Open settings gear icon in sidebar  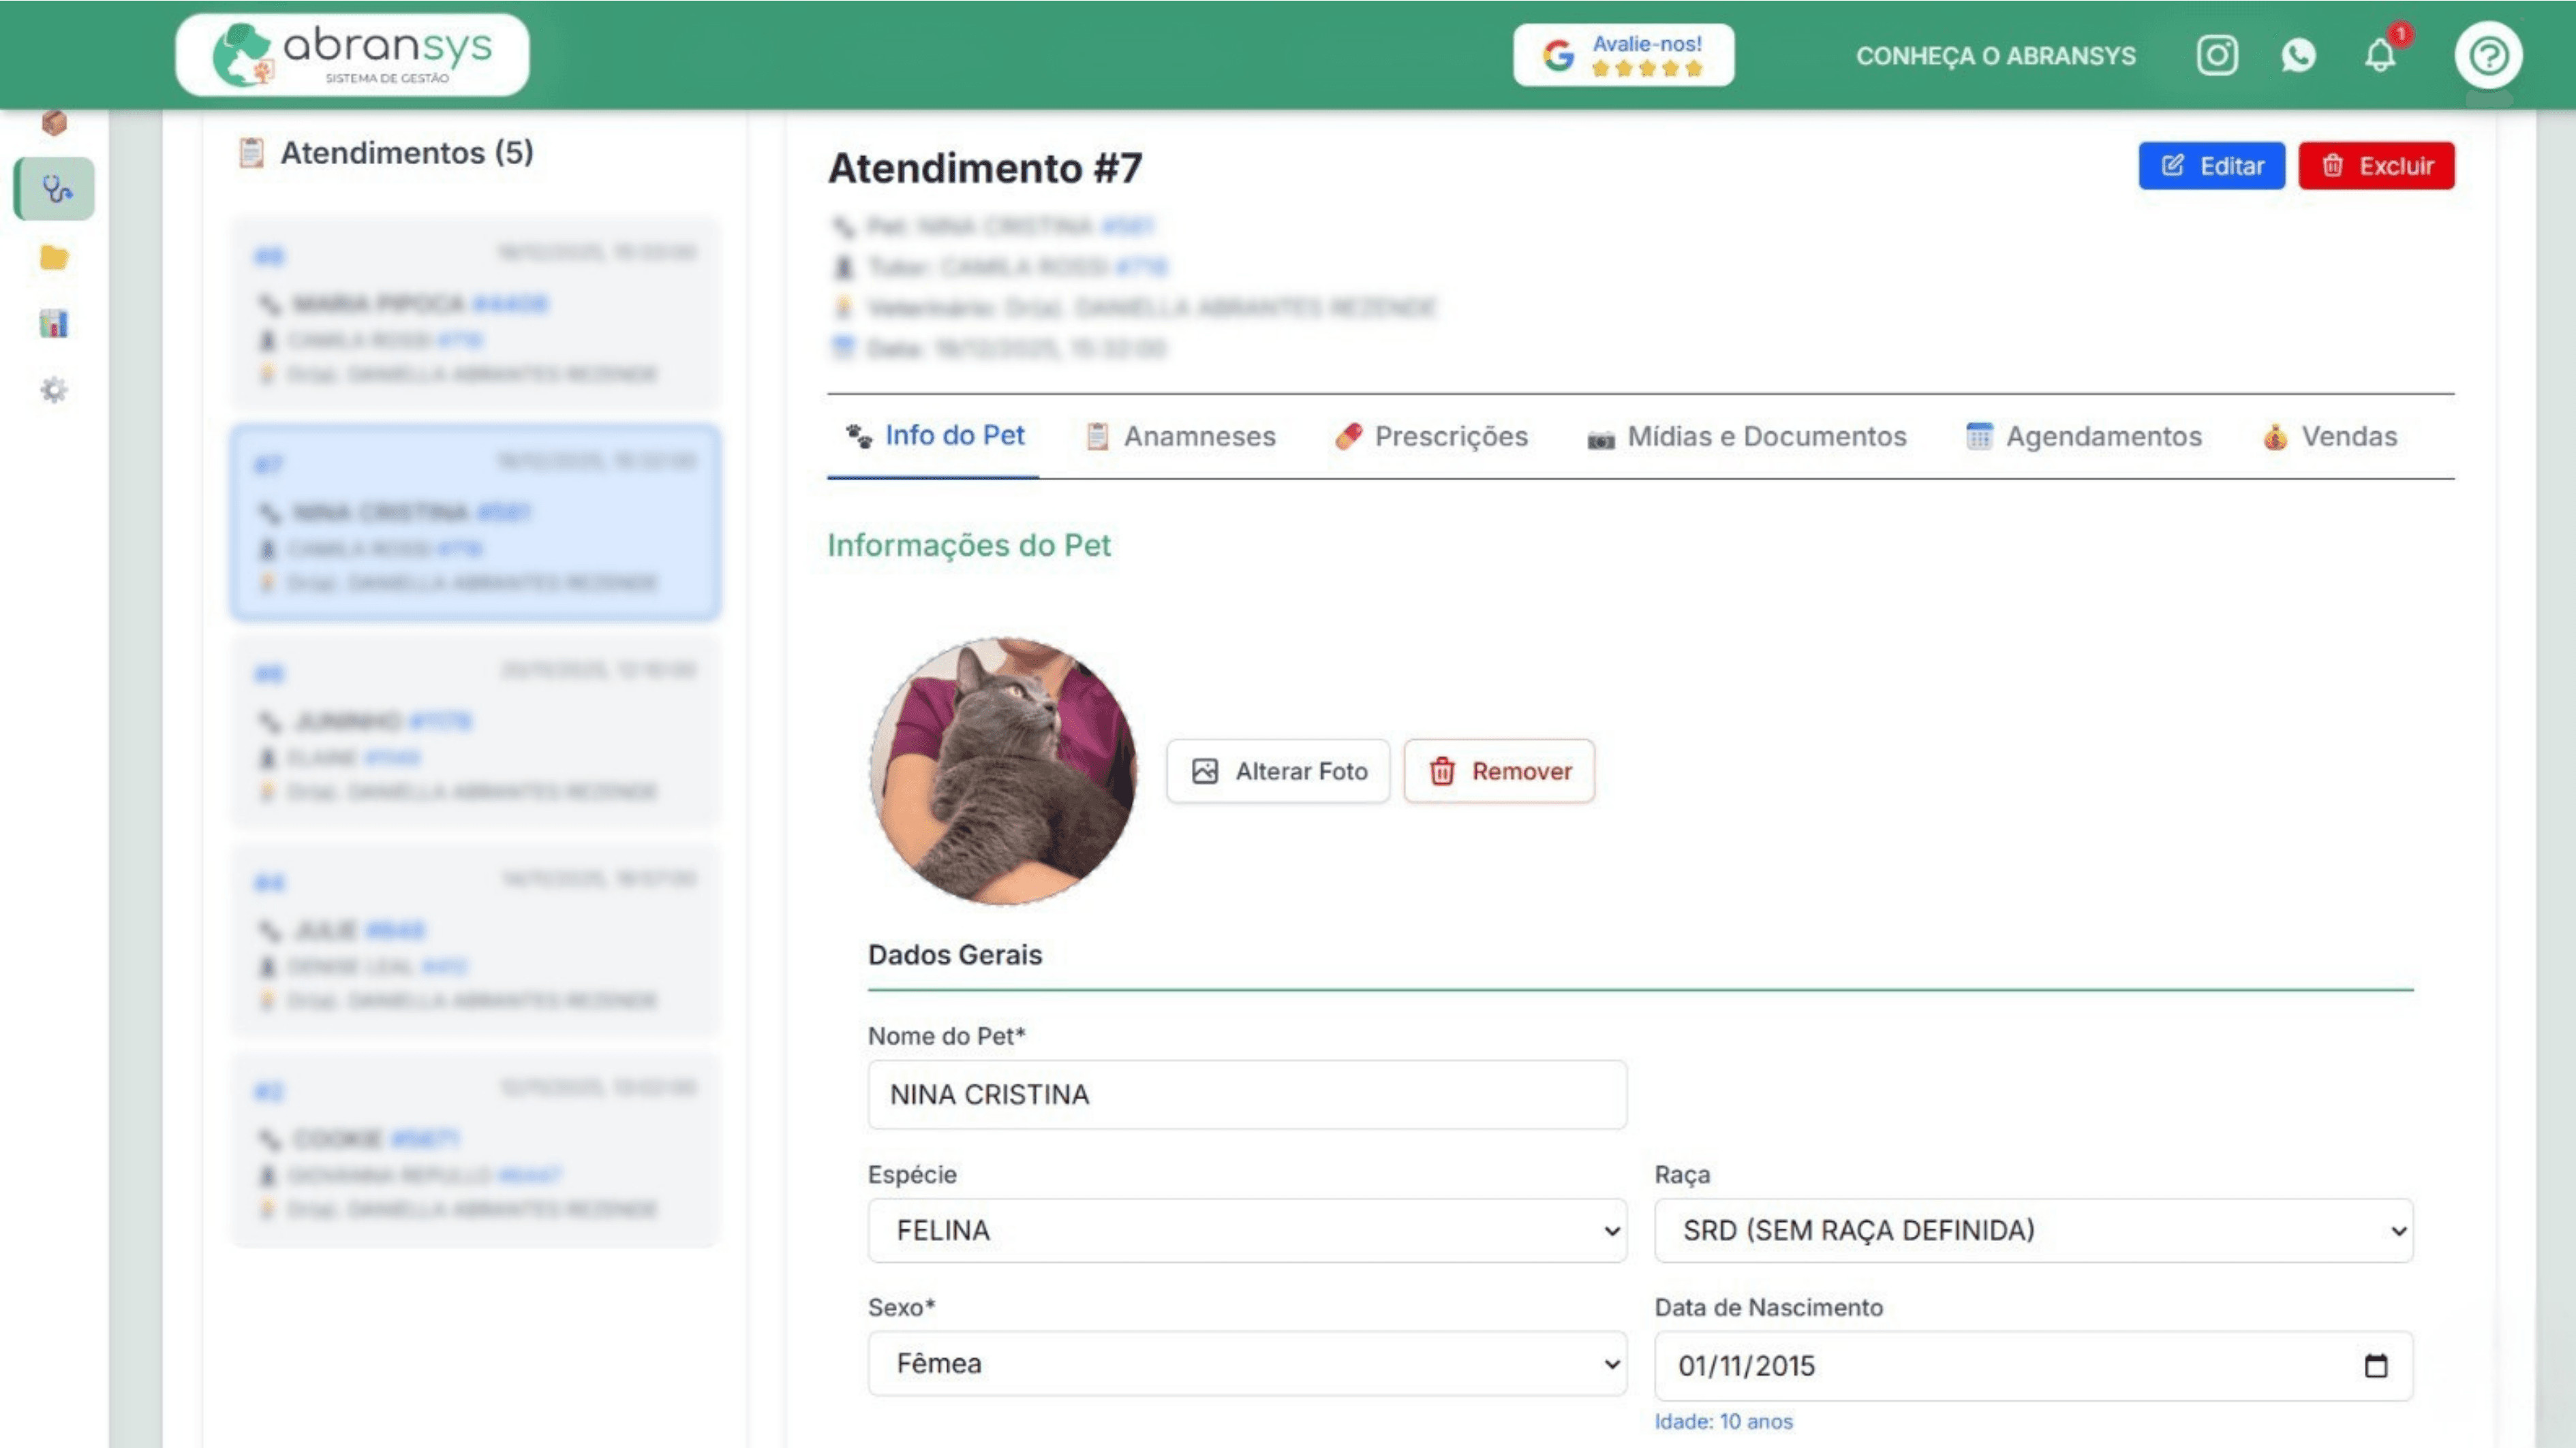[x=54, y=390]
